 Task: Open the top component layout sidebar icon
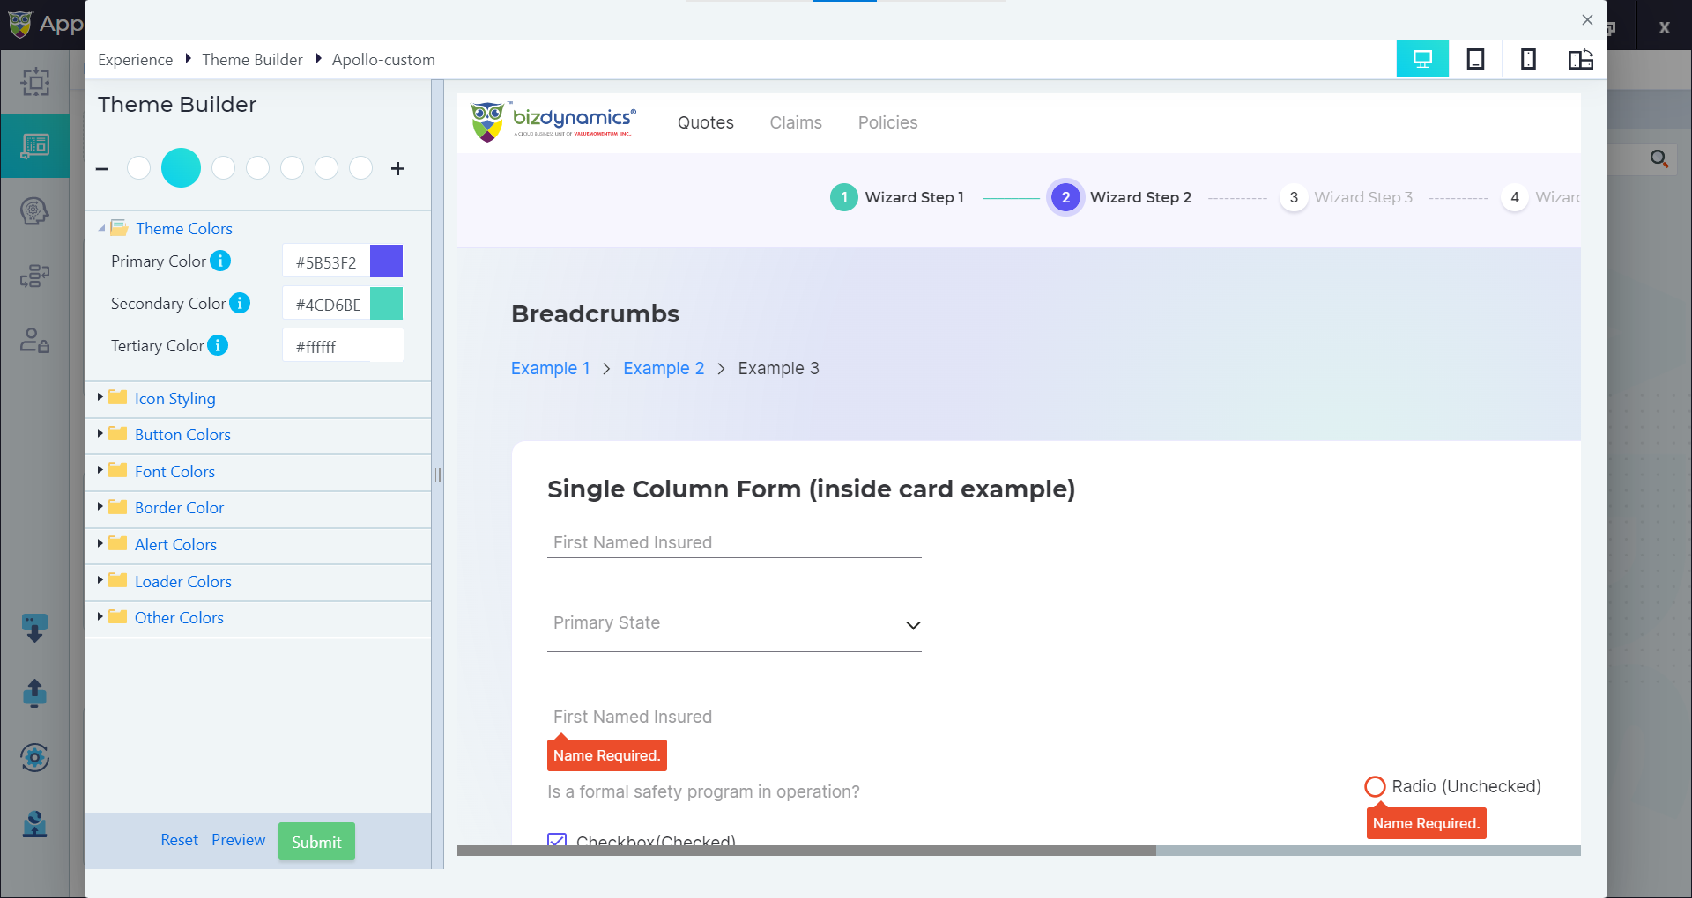coord(35,82)
